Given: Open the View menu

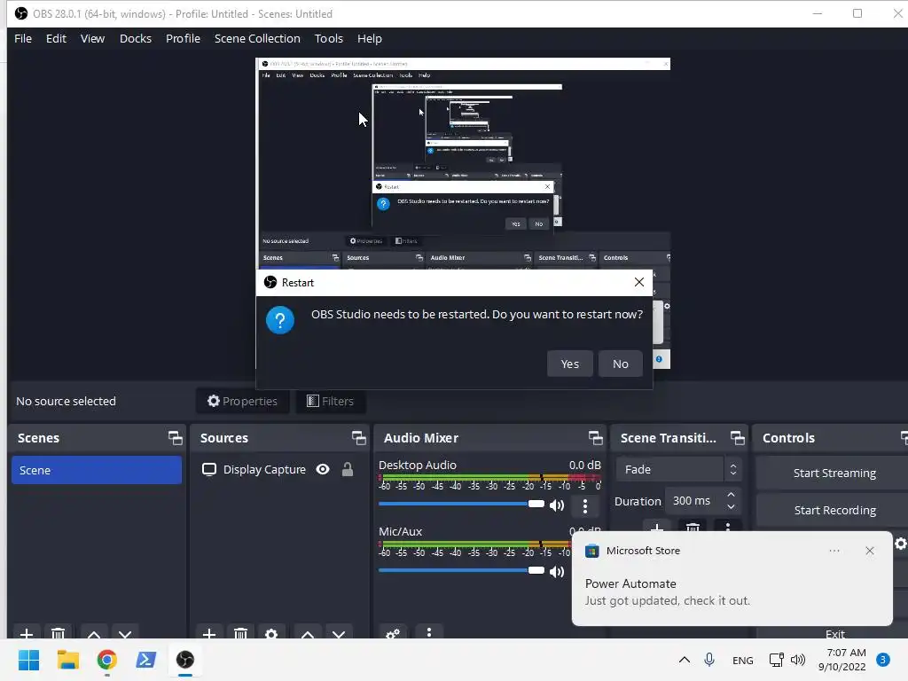Looking at the screenshot, I should [x=92, y=38].
